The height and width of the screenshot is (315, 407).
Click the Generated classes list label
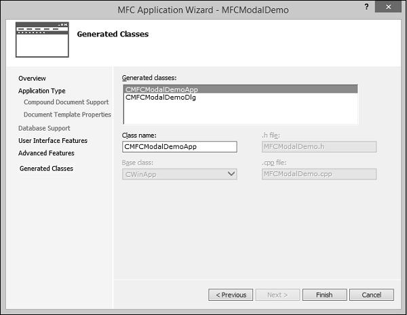(149, 78)
